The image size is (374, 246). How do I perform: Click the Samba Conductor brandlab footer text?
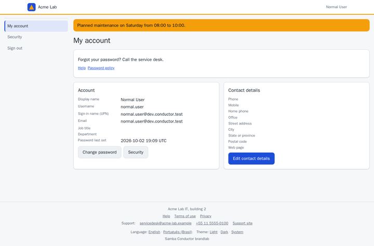coord(187,239)
